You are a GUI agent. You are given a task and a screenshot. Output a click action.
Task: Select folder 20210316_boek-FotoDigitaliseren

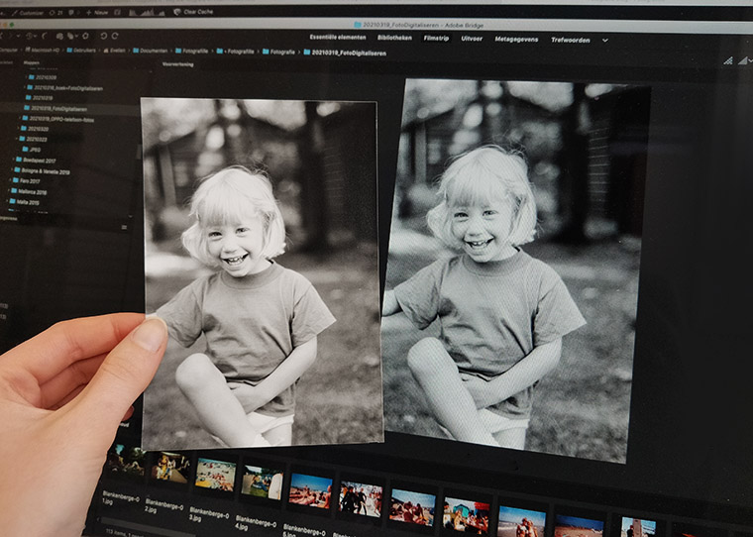tap(64, 88)
